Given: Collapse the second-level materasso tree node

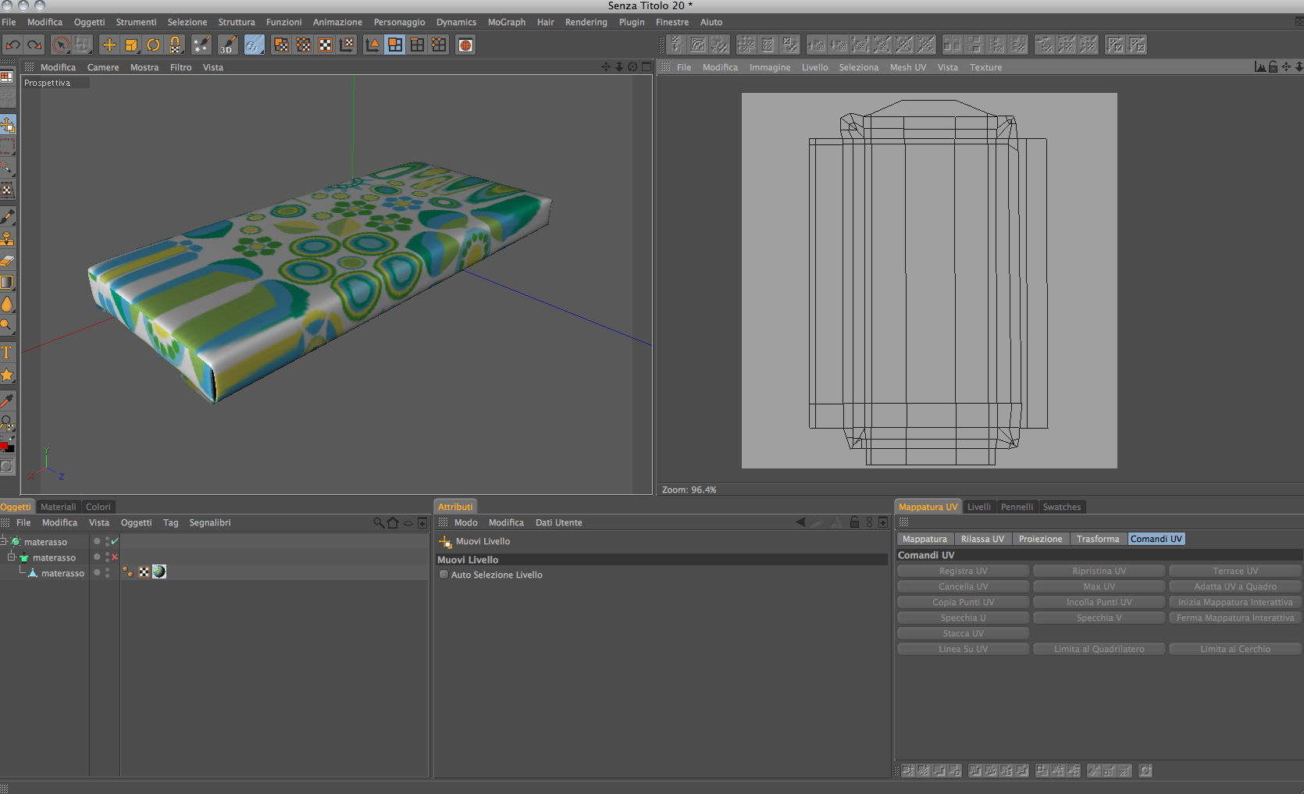Looking at the screenshot, I should tap(12, 557).
